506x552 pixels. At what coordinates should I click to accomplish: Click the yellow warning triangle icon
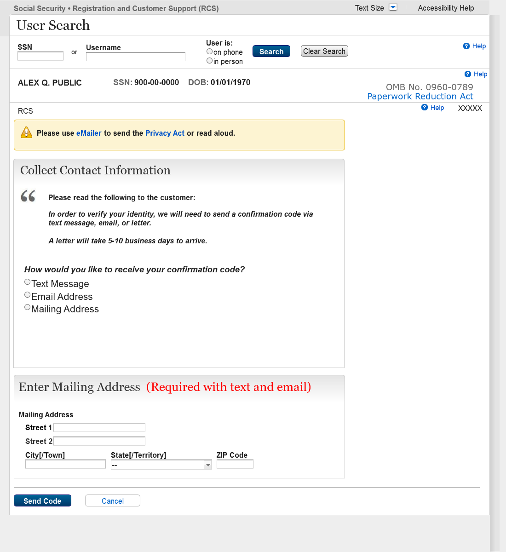[26, 132]
